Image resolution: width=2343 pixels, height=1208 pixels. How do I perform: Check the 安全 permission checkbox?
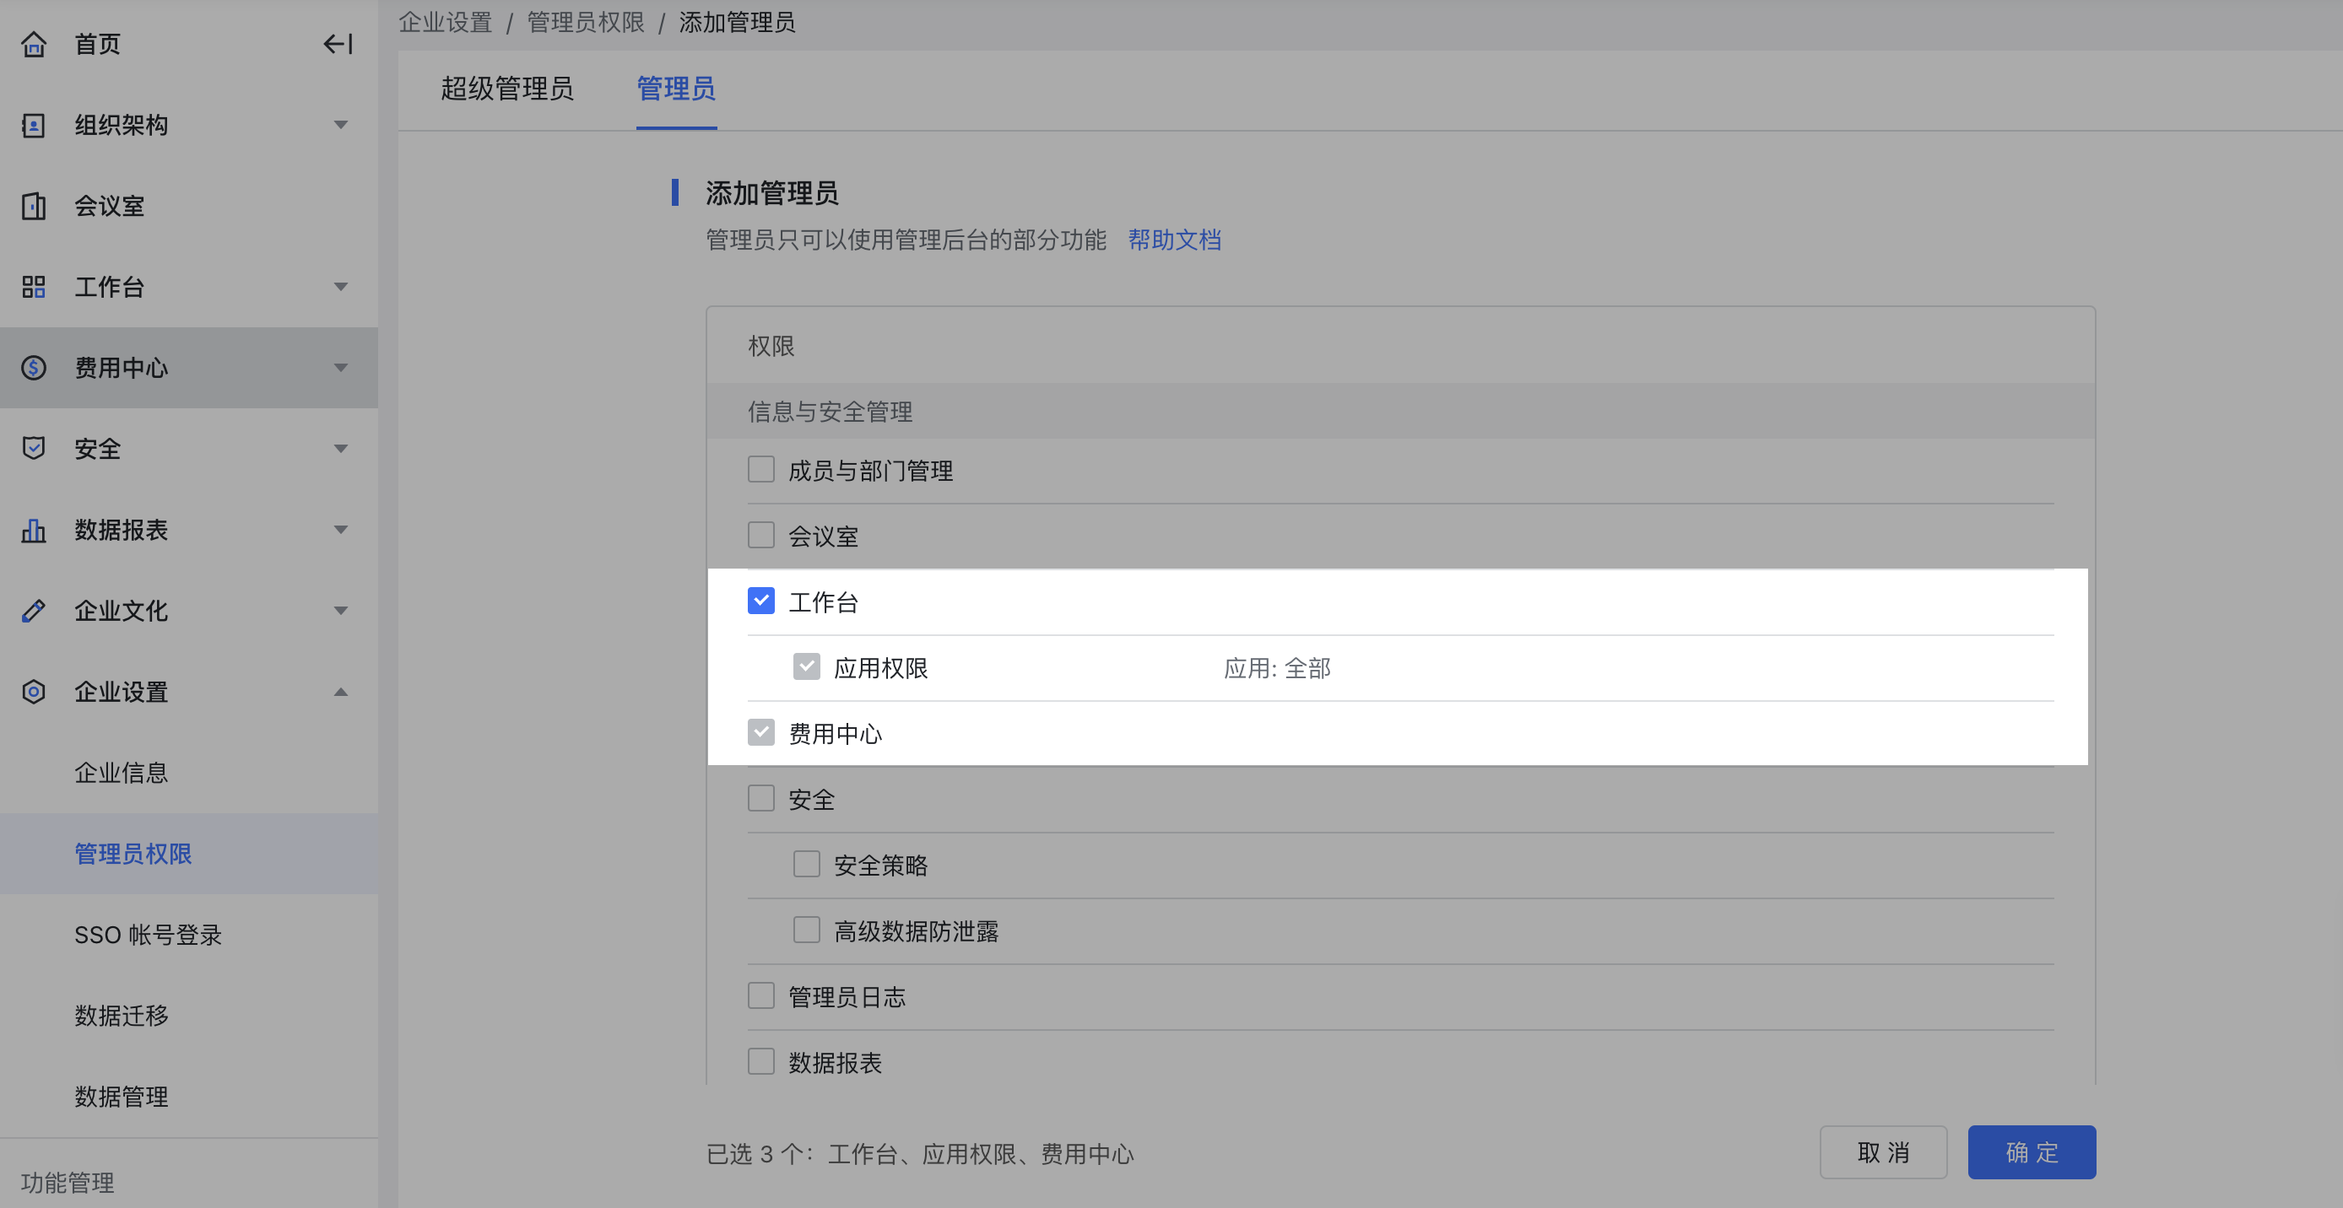[x=761, y=799]
